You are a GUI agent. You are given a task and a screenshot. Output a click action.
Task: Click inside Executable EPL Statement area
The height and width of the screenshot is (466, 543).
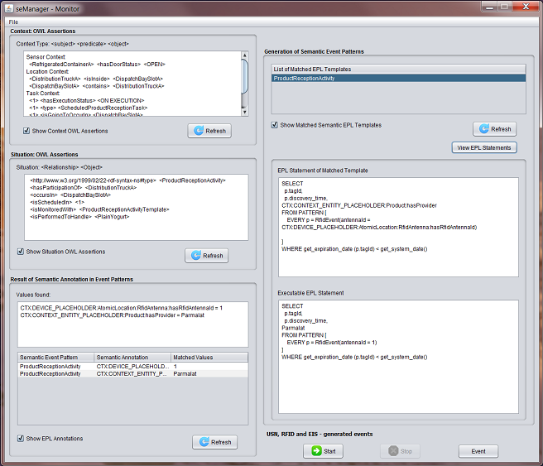398,357
